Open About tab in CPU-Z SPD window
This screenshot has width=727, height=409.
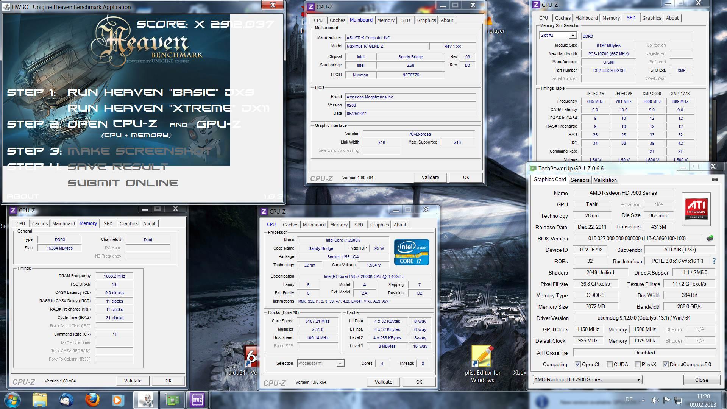pyautogui.click(x=672, y=18)
